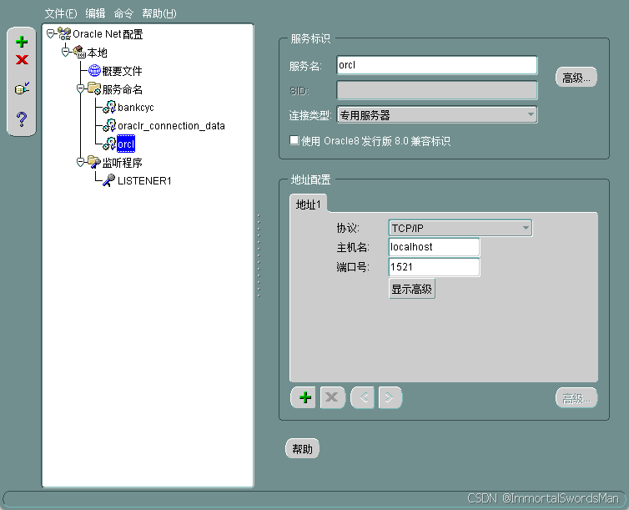Screen dimensions: 629x510
Task: Open the 文件(F) menu
Action: 61,13
